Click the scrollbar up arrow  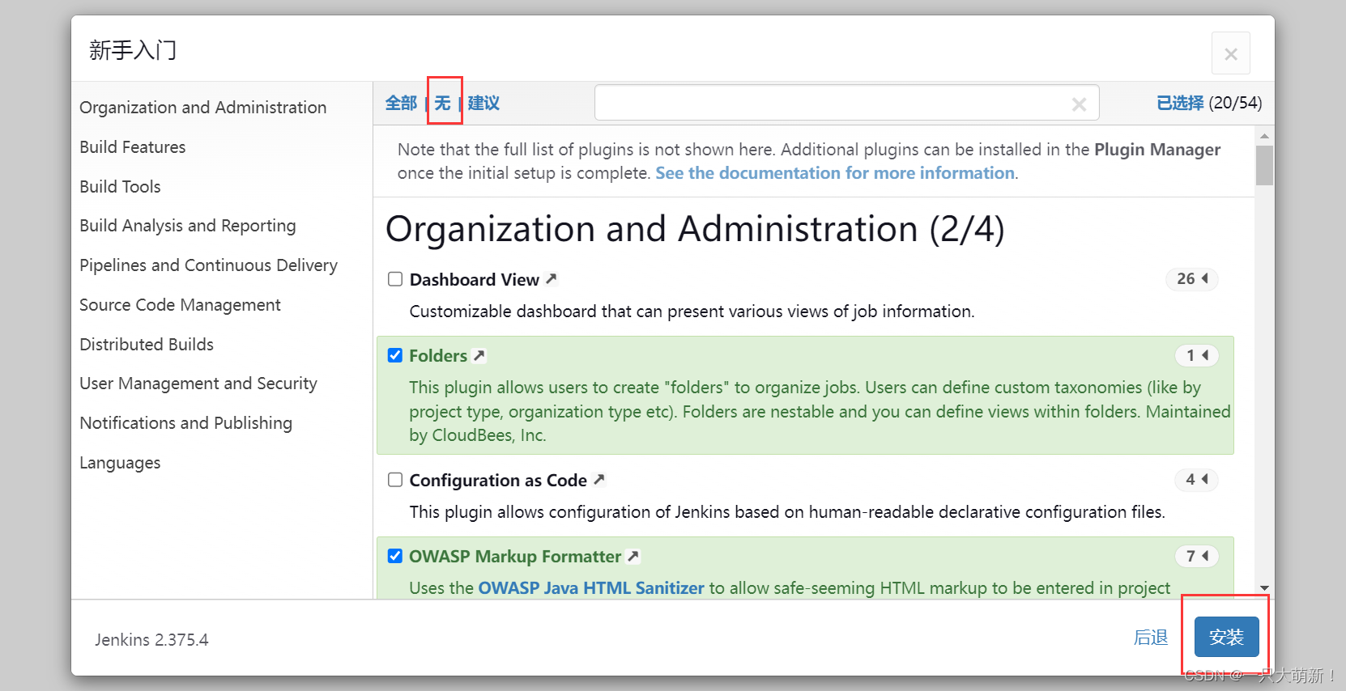tap(1264, 135)
